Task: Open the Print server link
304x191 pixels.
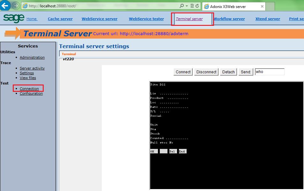Action: pos(296,19)
